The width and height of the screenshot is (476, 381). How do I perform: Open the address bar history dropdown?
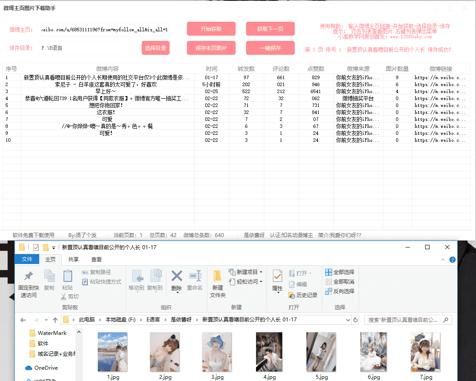(348, 320)
